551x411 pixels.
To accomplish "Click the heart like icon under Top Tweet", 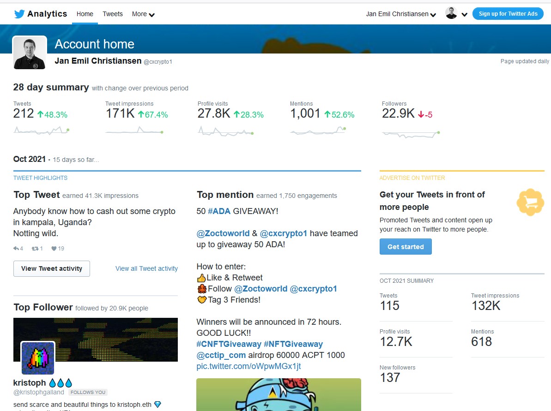I will click(54, 249).
